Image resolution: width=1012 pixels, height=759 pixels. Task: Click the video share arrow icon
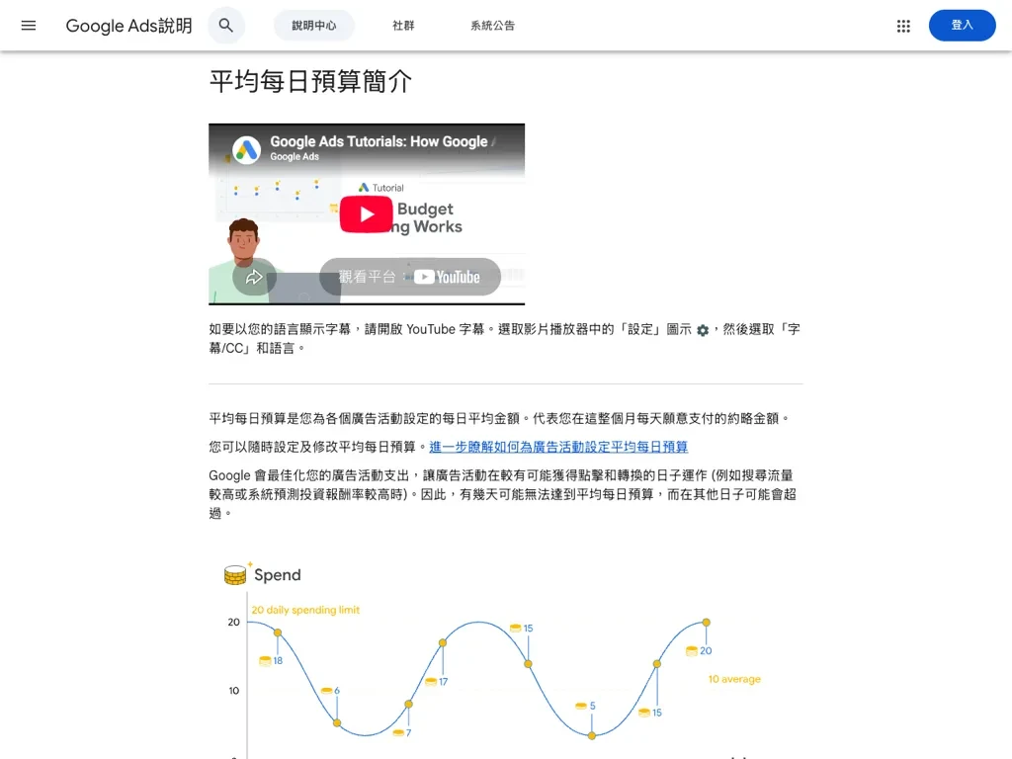point(254,277)
